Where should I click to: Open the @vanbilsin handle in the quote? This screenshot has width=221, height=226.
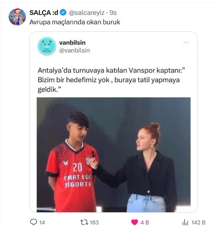point(75,51)
